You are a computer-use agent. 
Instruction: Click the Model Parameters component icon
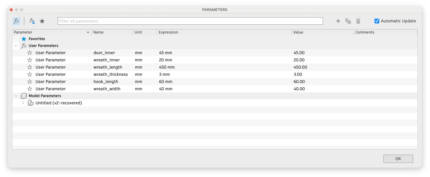(24, 96)
